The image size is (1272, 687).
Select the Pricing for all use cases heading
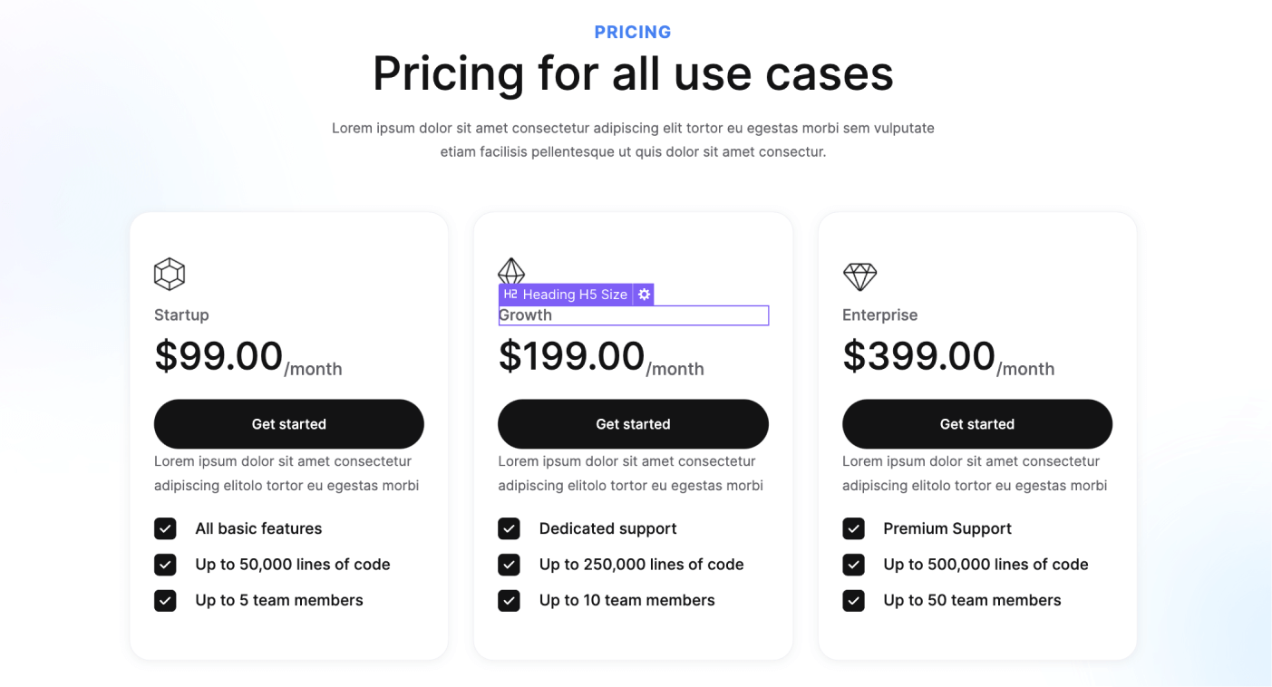coord(633,73)
